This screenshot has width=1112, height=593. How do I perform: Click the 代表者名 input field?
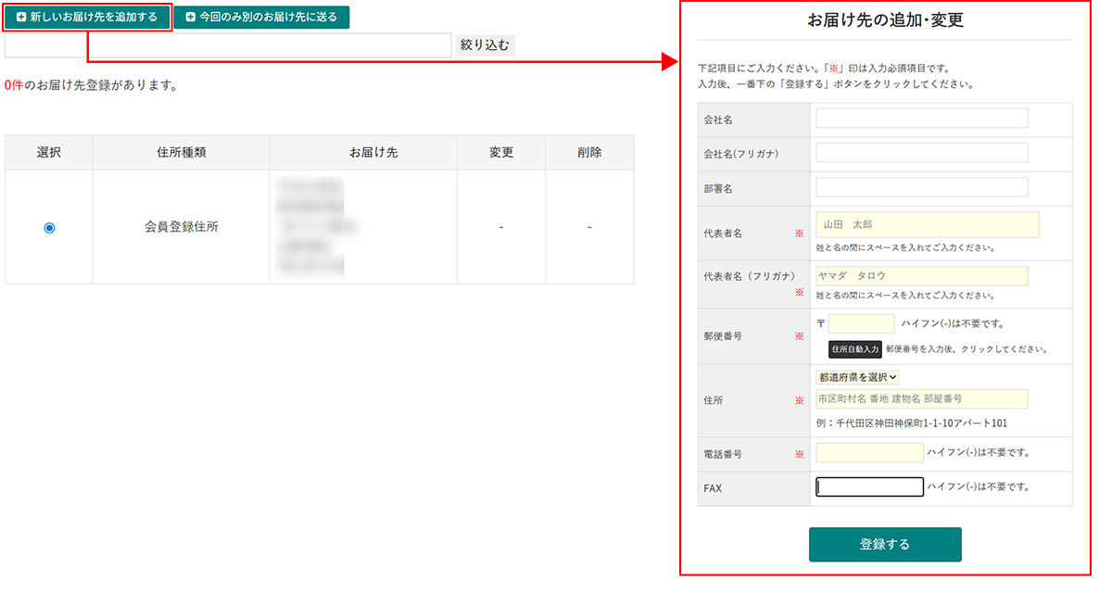click(x=927, y=225)
